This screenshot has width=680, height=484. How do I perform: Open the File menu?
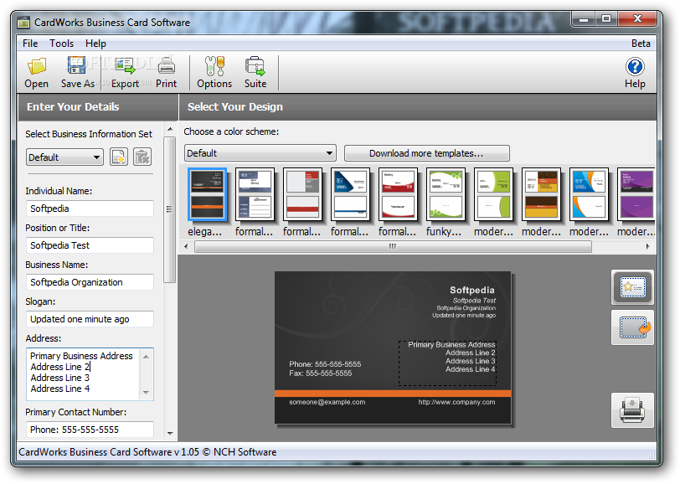(x=30, y=44)
